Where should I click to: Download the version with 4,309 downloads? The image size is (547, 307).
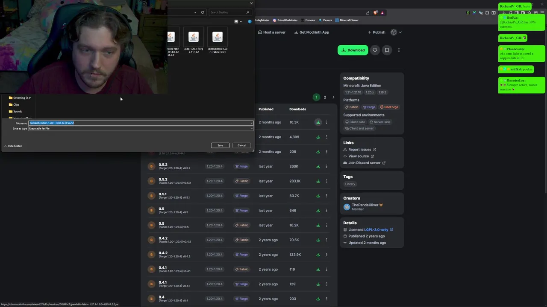[x=318, y=137]
